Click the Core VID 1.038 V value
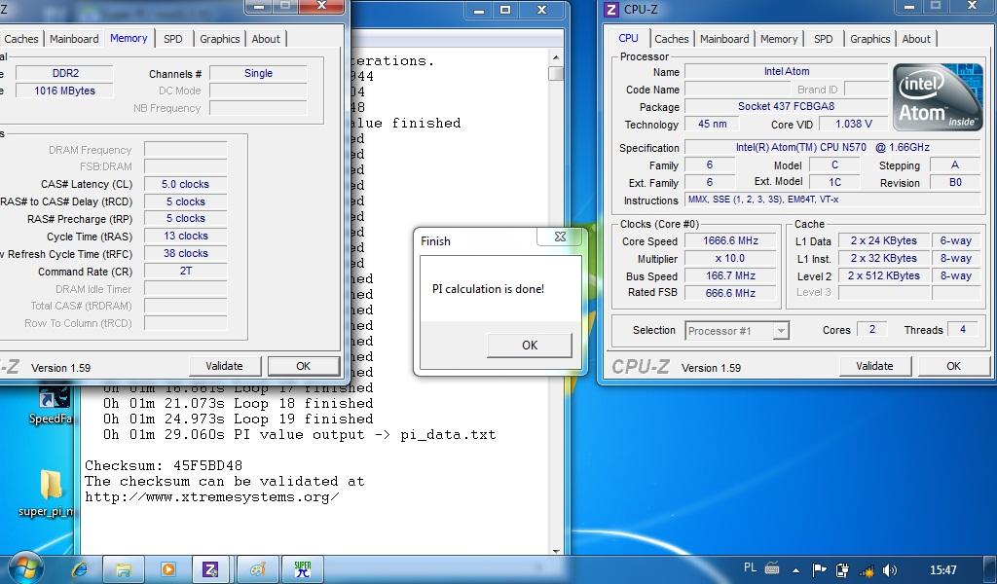Viewport: 997px width, 584px height. coord(853,124)
